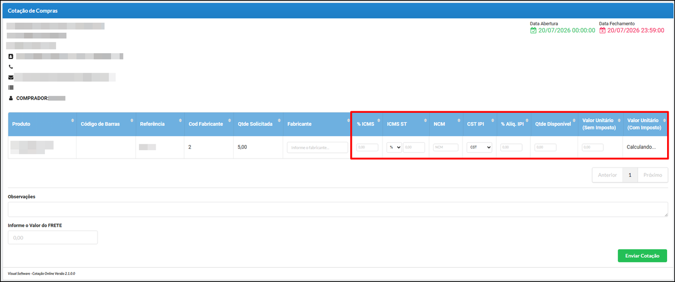Sort table by % ICMS column
This screenshot has width=675, height=282.
tap(367, 124)
